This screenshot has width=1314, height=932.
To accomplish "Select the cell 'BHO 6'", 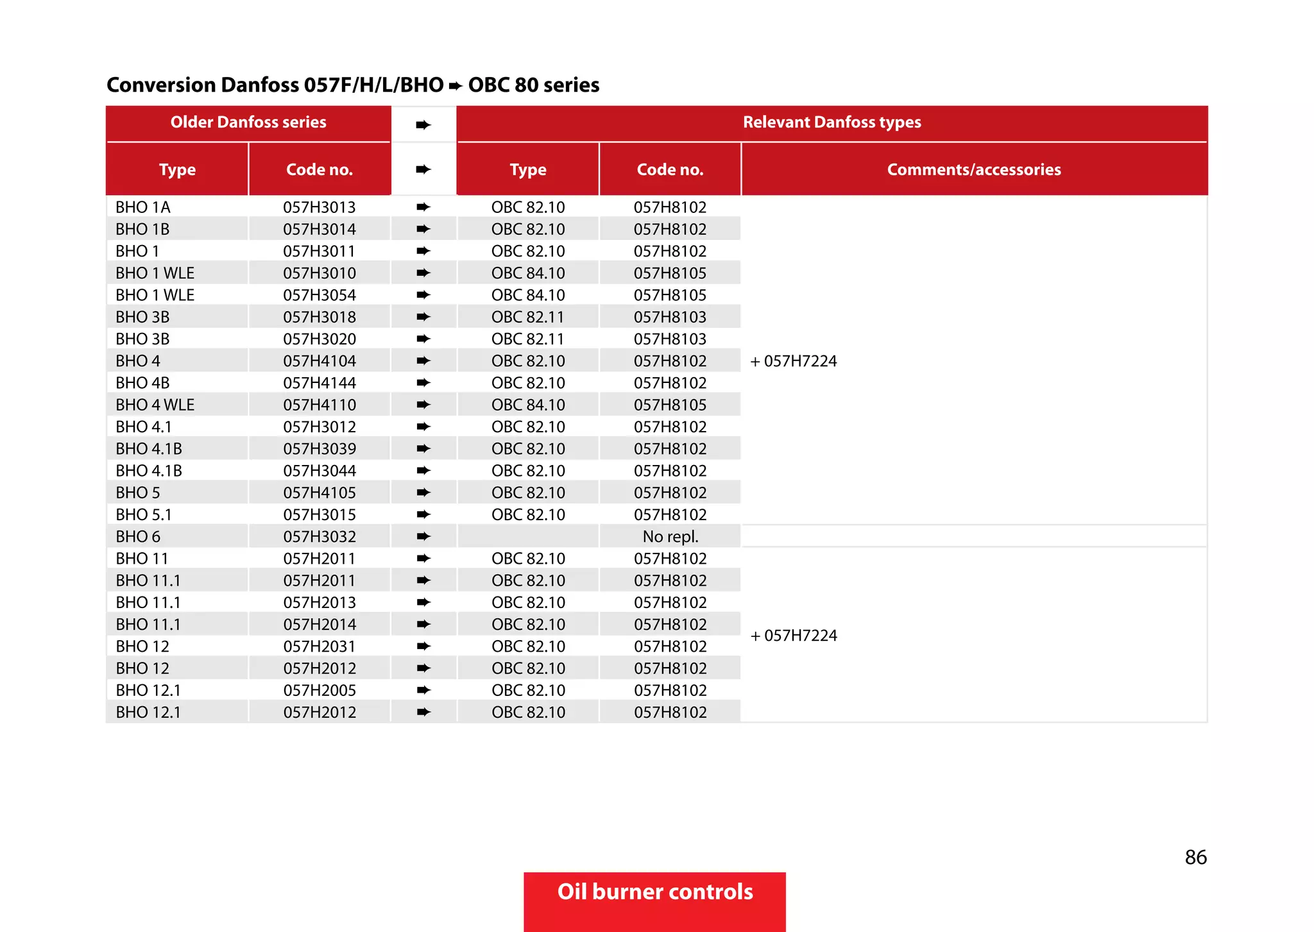I will [138, 536].
